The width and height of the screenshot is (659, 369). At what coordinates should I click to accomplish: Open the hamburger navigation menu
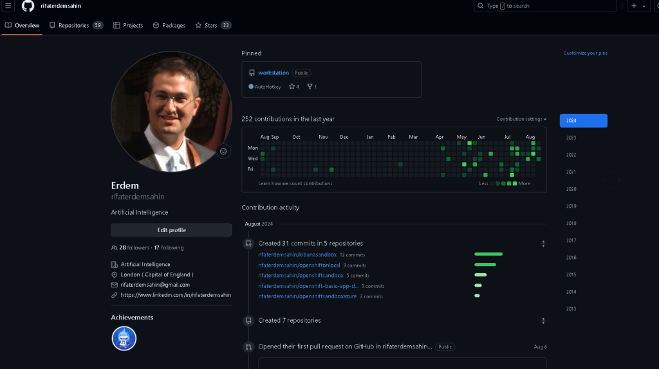(x=8, y=6)
